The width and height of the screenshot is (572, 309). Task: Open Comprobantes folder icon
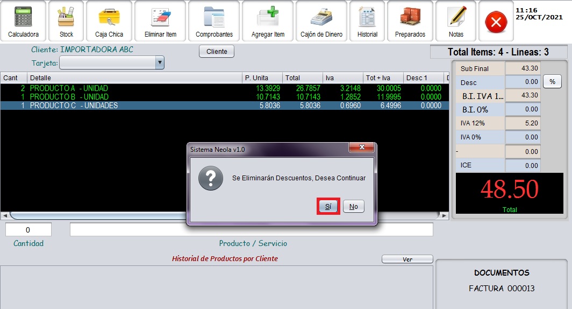pos(214,21)
